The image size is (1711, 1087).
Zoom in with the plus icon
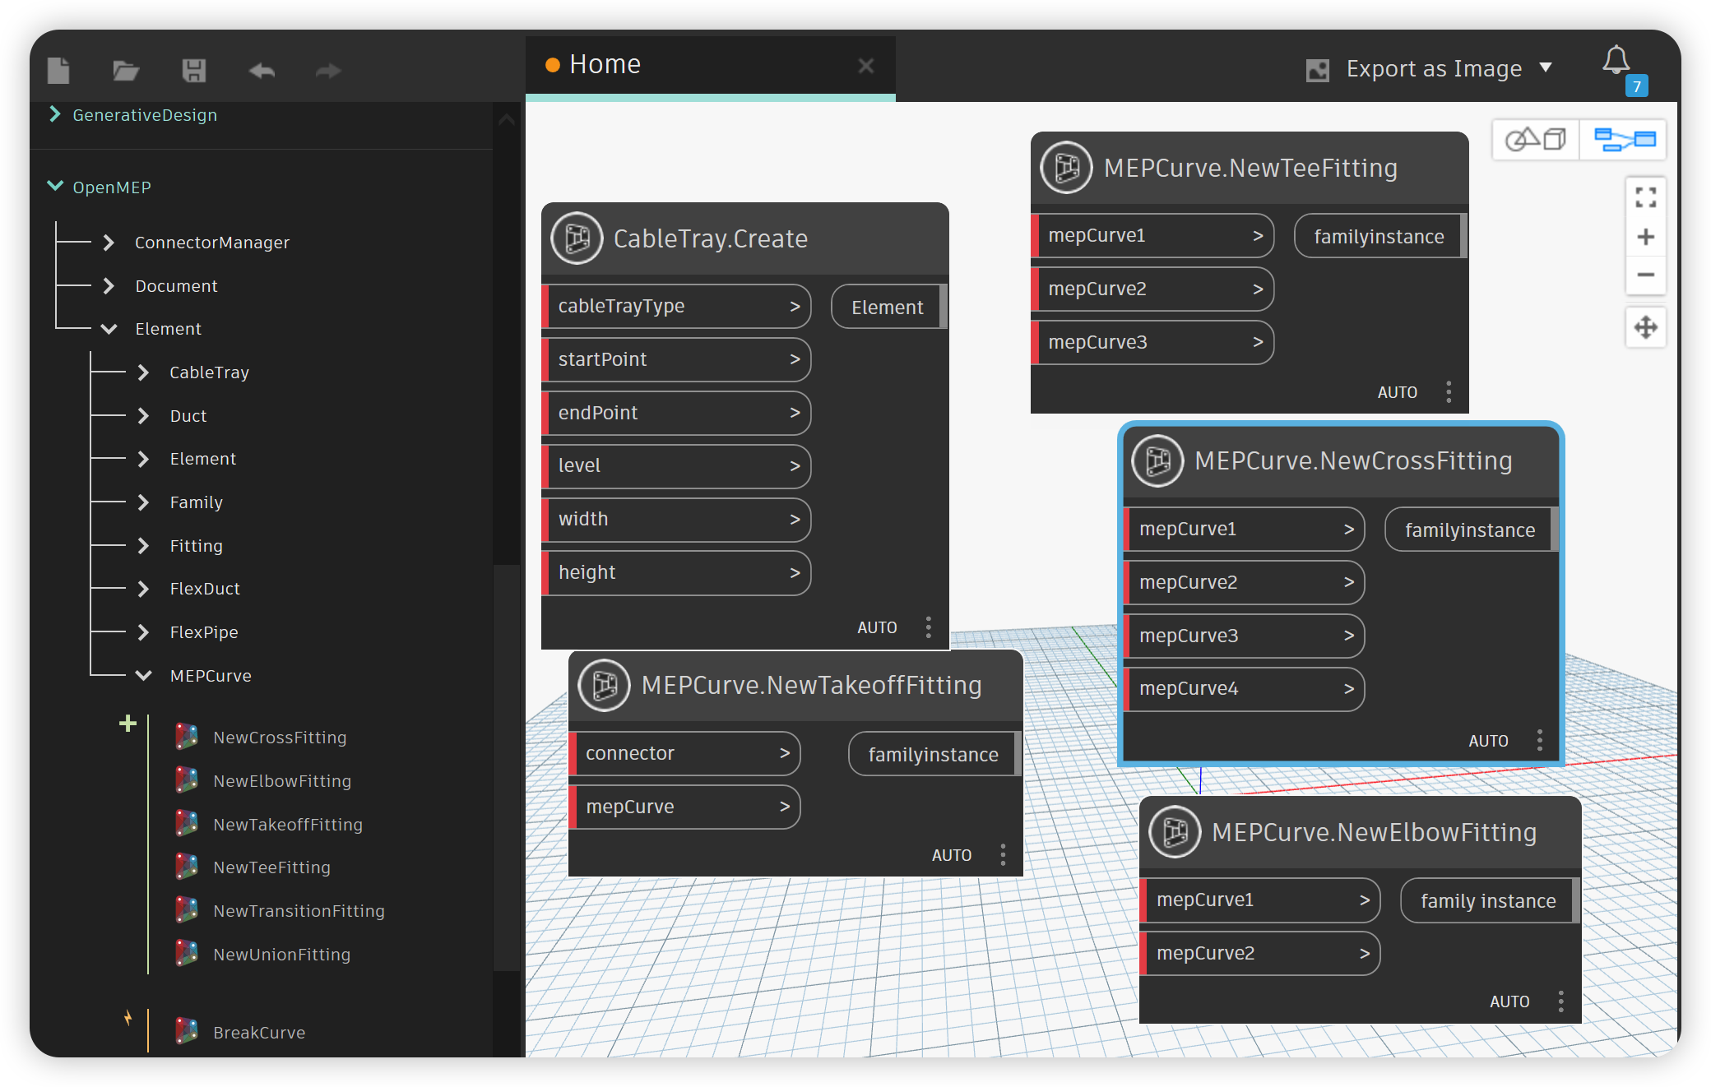(x=1645, y=238)
